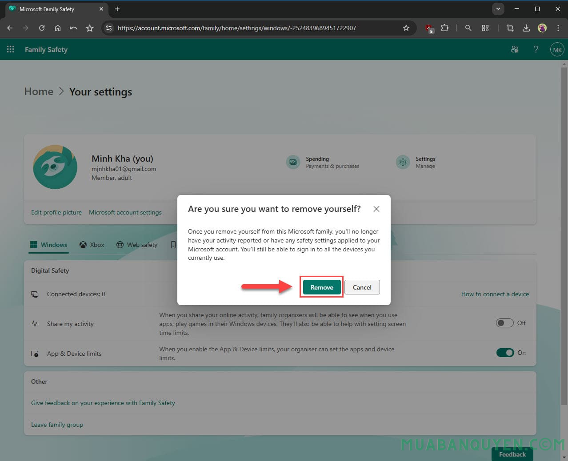
Task: Click Leave family group link
Action: click(x=57, y=425)
